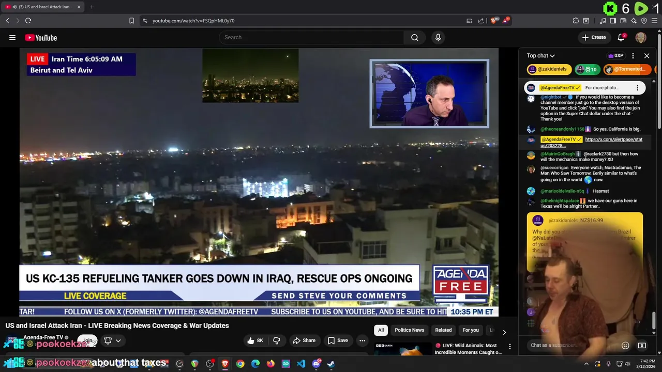Open the browser extensions puzzle icon
Screen dimensions: 662x372
pos(576,21)
